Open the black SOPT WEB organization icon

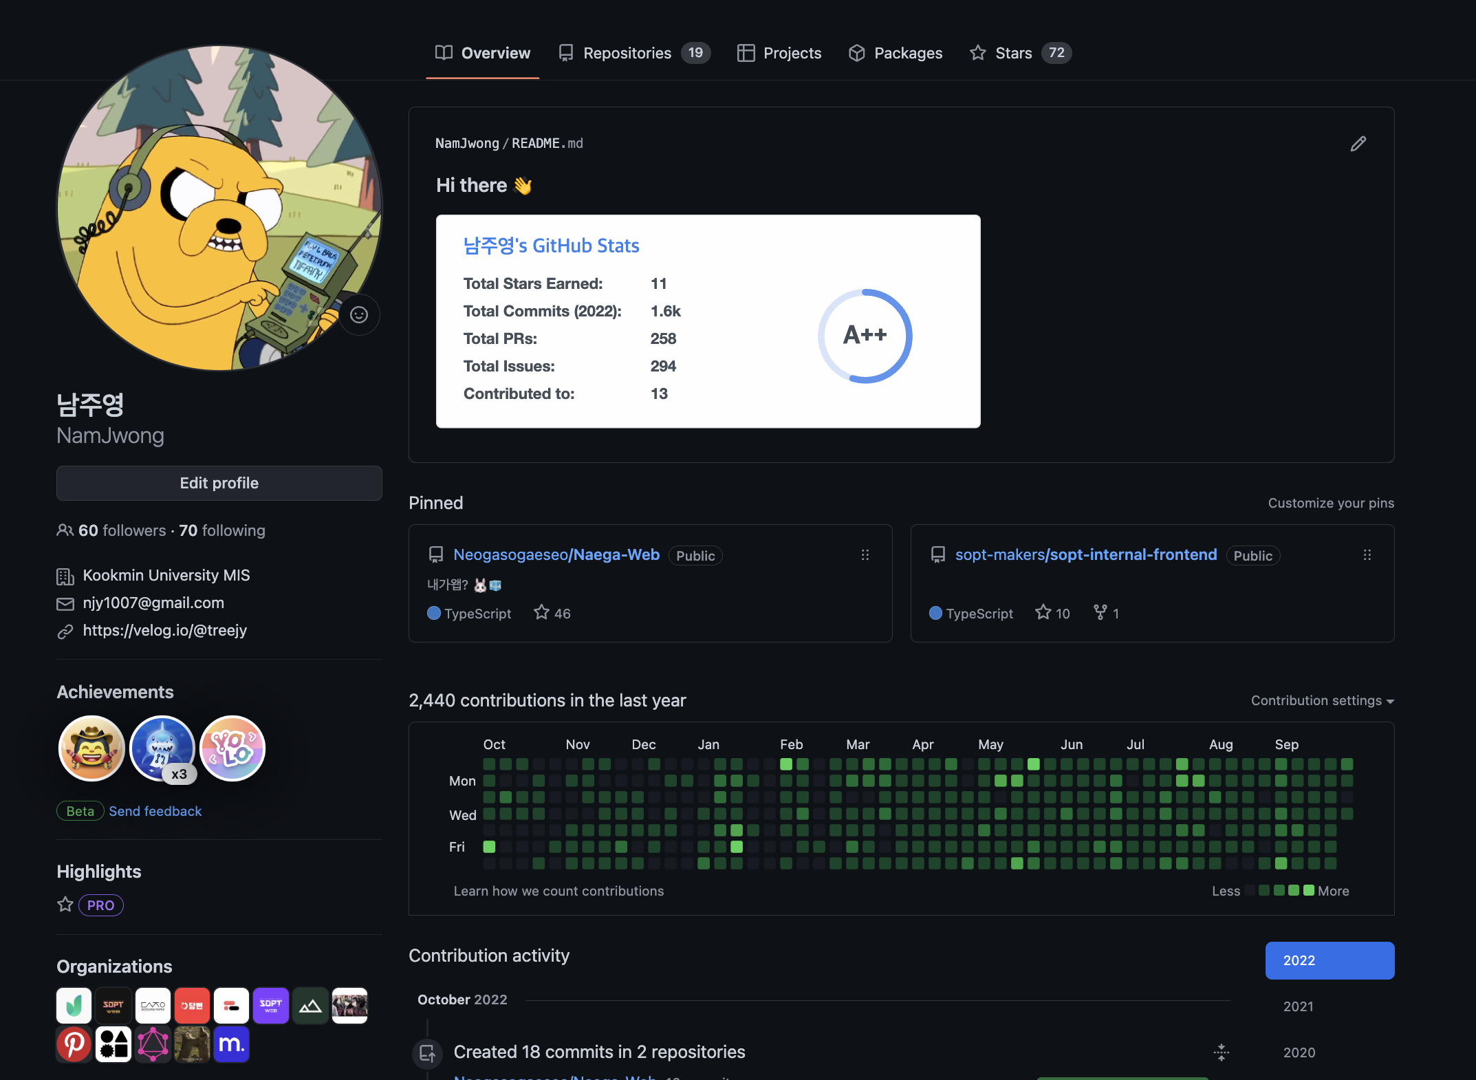pos(113,1006)
